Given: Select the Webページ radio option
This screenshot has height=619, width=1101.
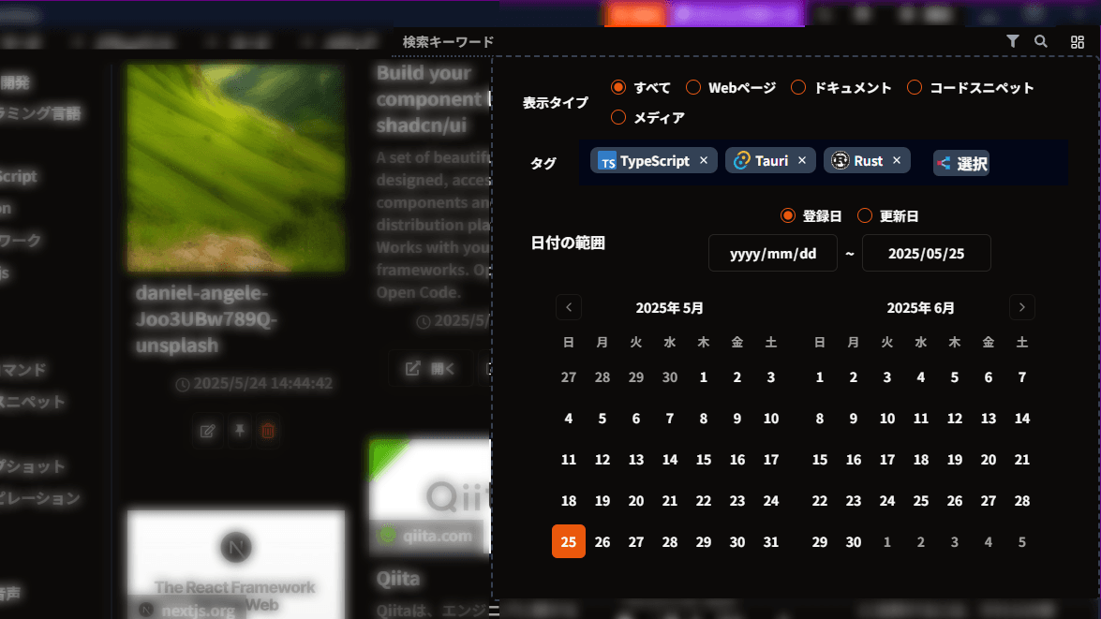Looking at the screenshot, I should tap(693, 88).
